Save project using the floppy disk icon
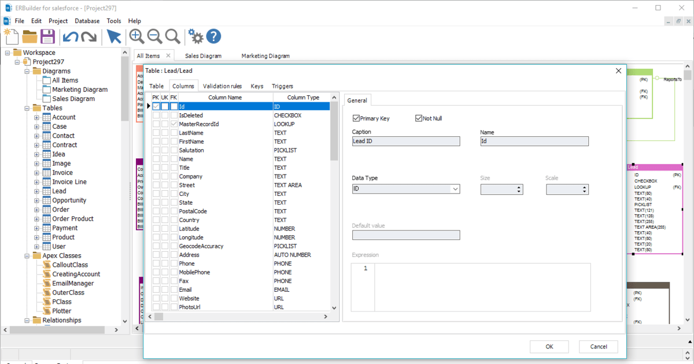 point(47,37)
